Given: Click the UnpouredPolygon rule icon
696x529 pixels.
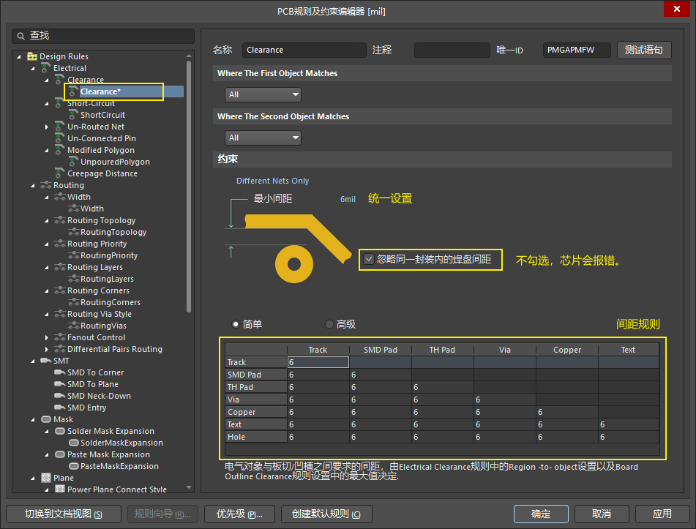Looking at the screenshot, I should click(x=73, y=162).
